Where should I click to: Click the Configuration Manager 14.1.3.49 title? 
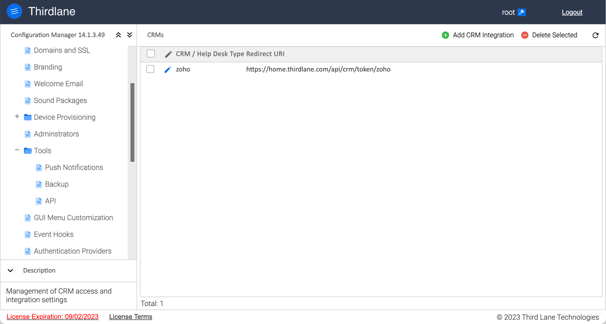click(58, 35)
